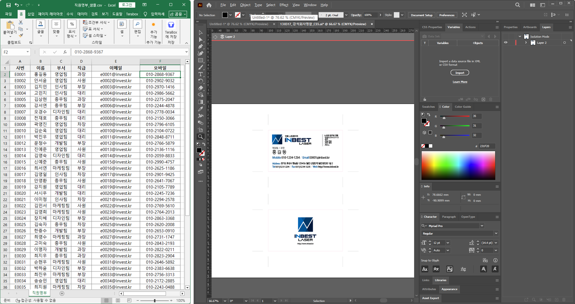Select the Type tool
575x304 pixels.
(x=200, y=74)
